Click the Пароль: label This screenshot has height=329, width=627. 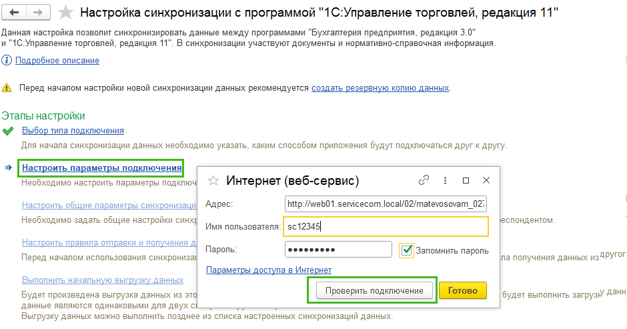point(221,250)
